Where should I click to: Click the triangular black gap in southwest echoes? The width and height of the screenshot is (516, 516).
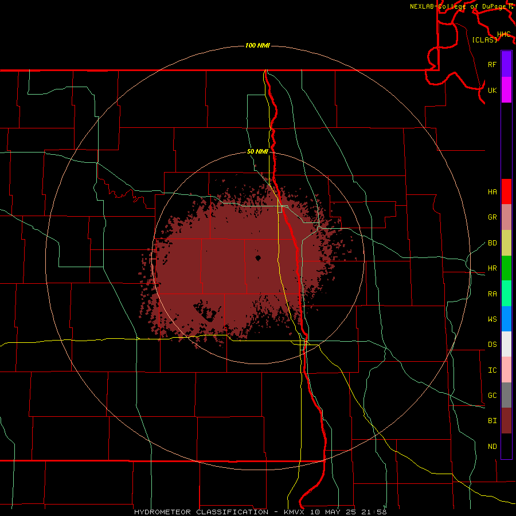tap(206, 311)
